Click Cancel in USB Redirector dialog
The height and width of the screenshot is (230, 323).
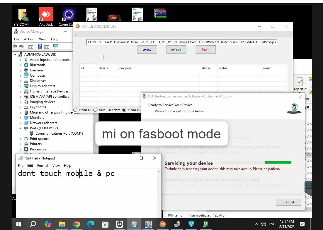[289, 202]
